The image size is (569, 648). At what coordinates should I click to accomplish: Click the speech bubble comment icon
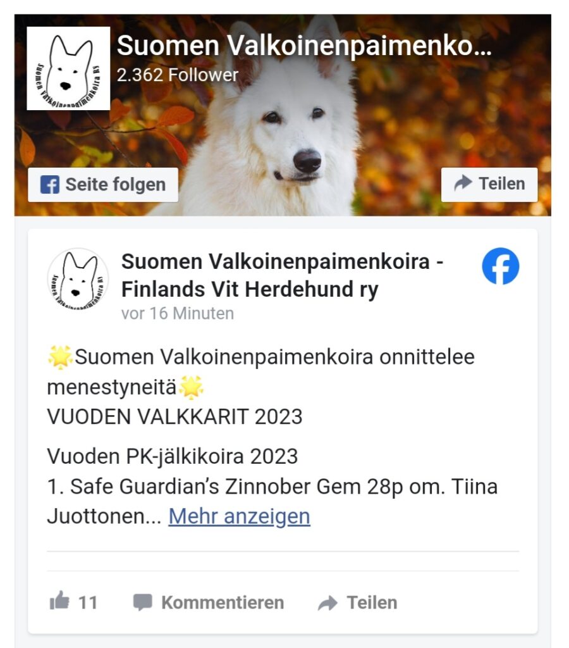tap(142, 602)
